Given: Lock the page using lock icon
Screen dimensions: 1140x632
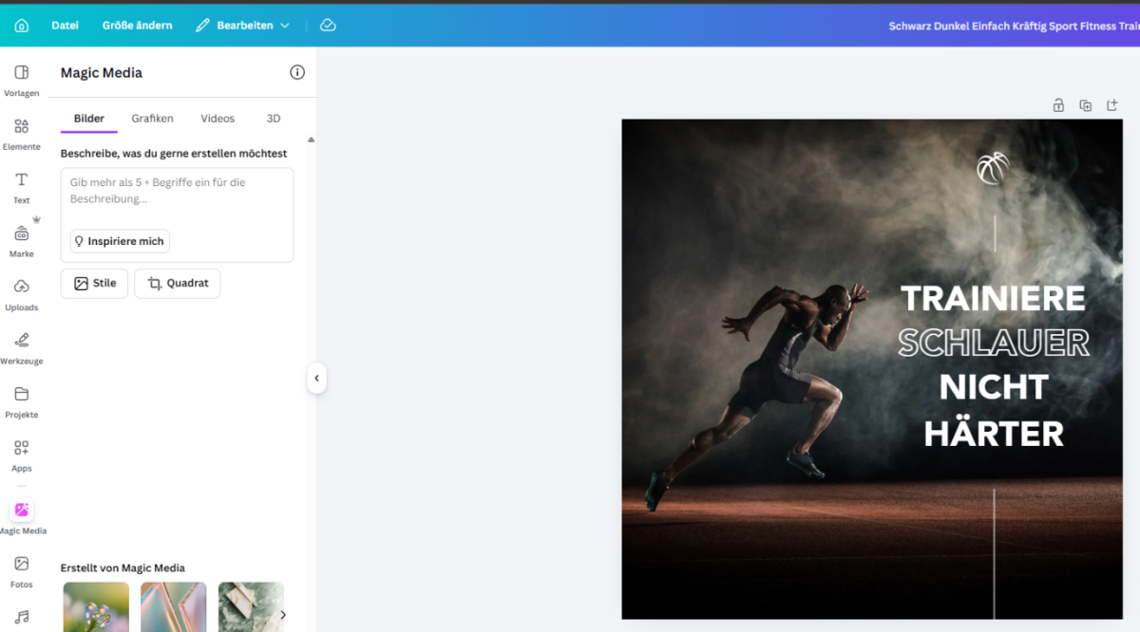Looking at the screenshot, I should coord(1058,105).
